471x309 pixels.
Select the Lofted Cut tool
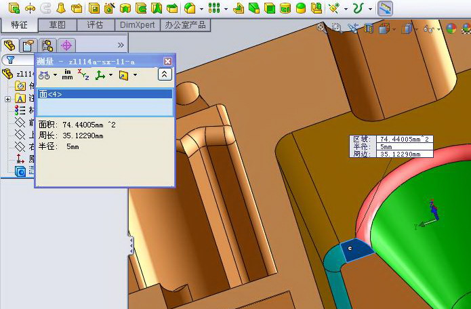(157, 8)
